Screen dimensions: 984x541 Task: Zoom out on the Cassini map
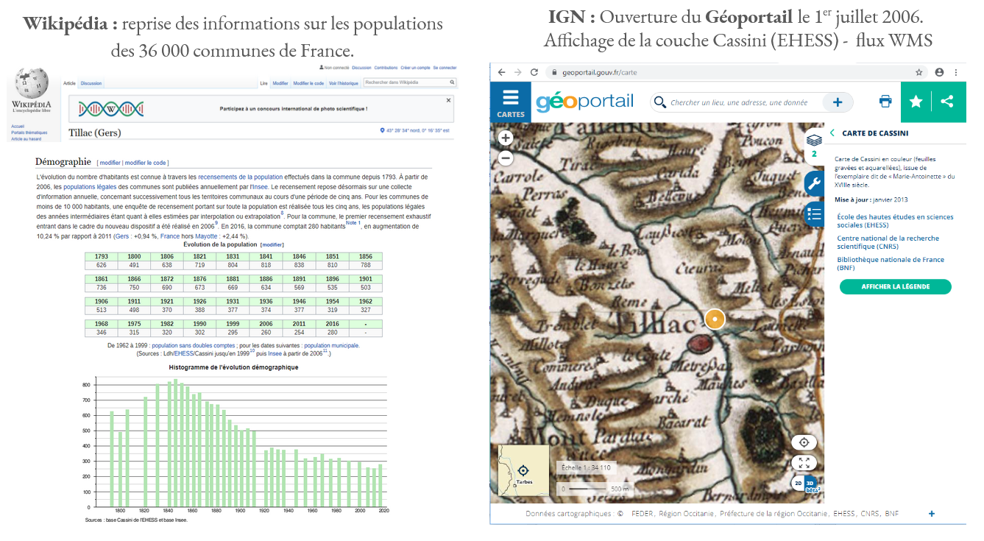click(506, 158)
